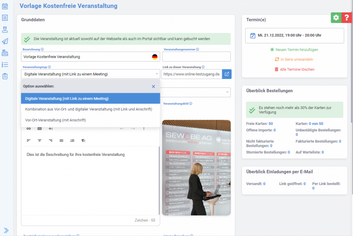353x236 pixels.
Task: Click the event link URL field
Action: click(x=192, y=74)
